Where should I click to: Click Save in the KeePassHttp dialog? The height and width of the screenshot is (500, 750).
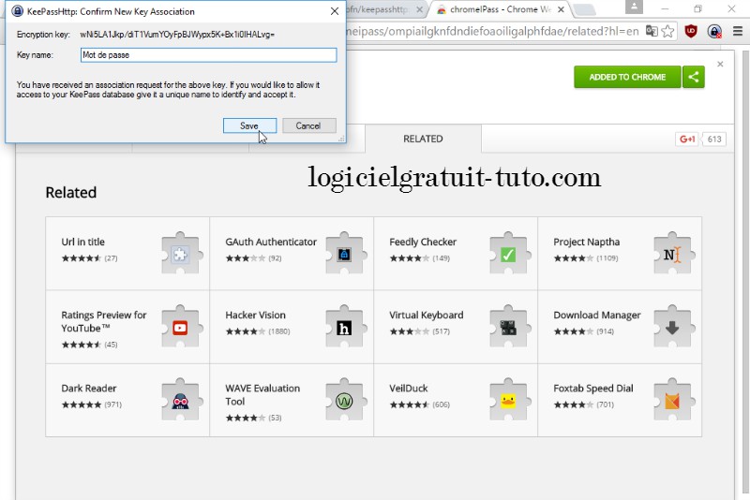coord(249,125)
